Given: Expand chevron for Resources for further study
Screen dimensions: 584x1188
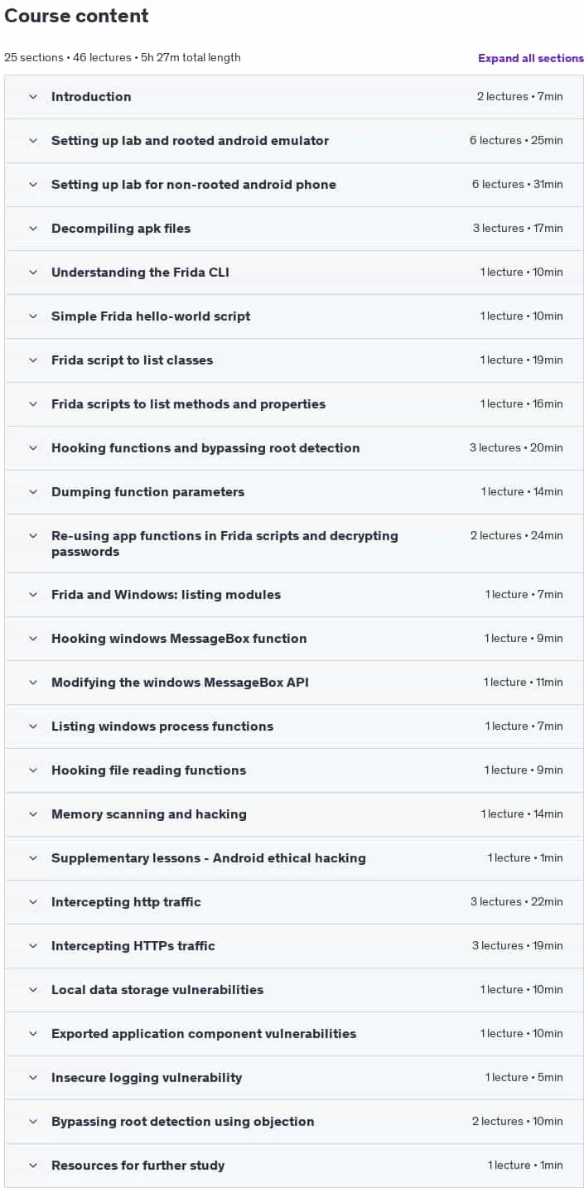Looking at the screenshot, I should [x=33, y=1166].
